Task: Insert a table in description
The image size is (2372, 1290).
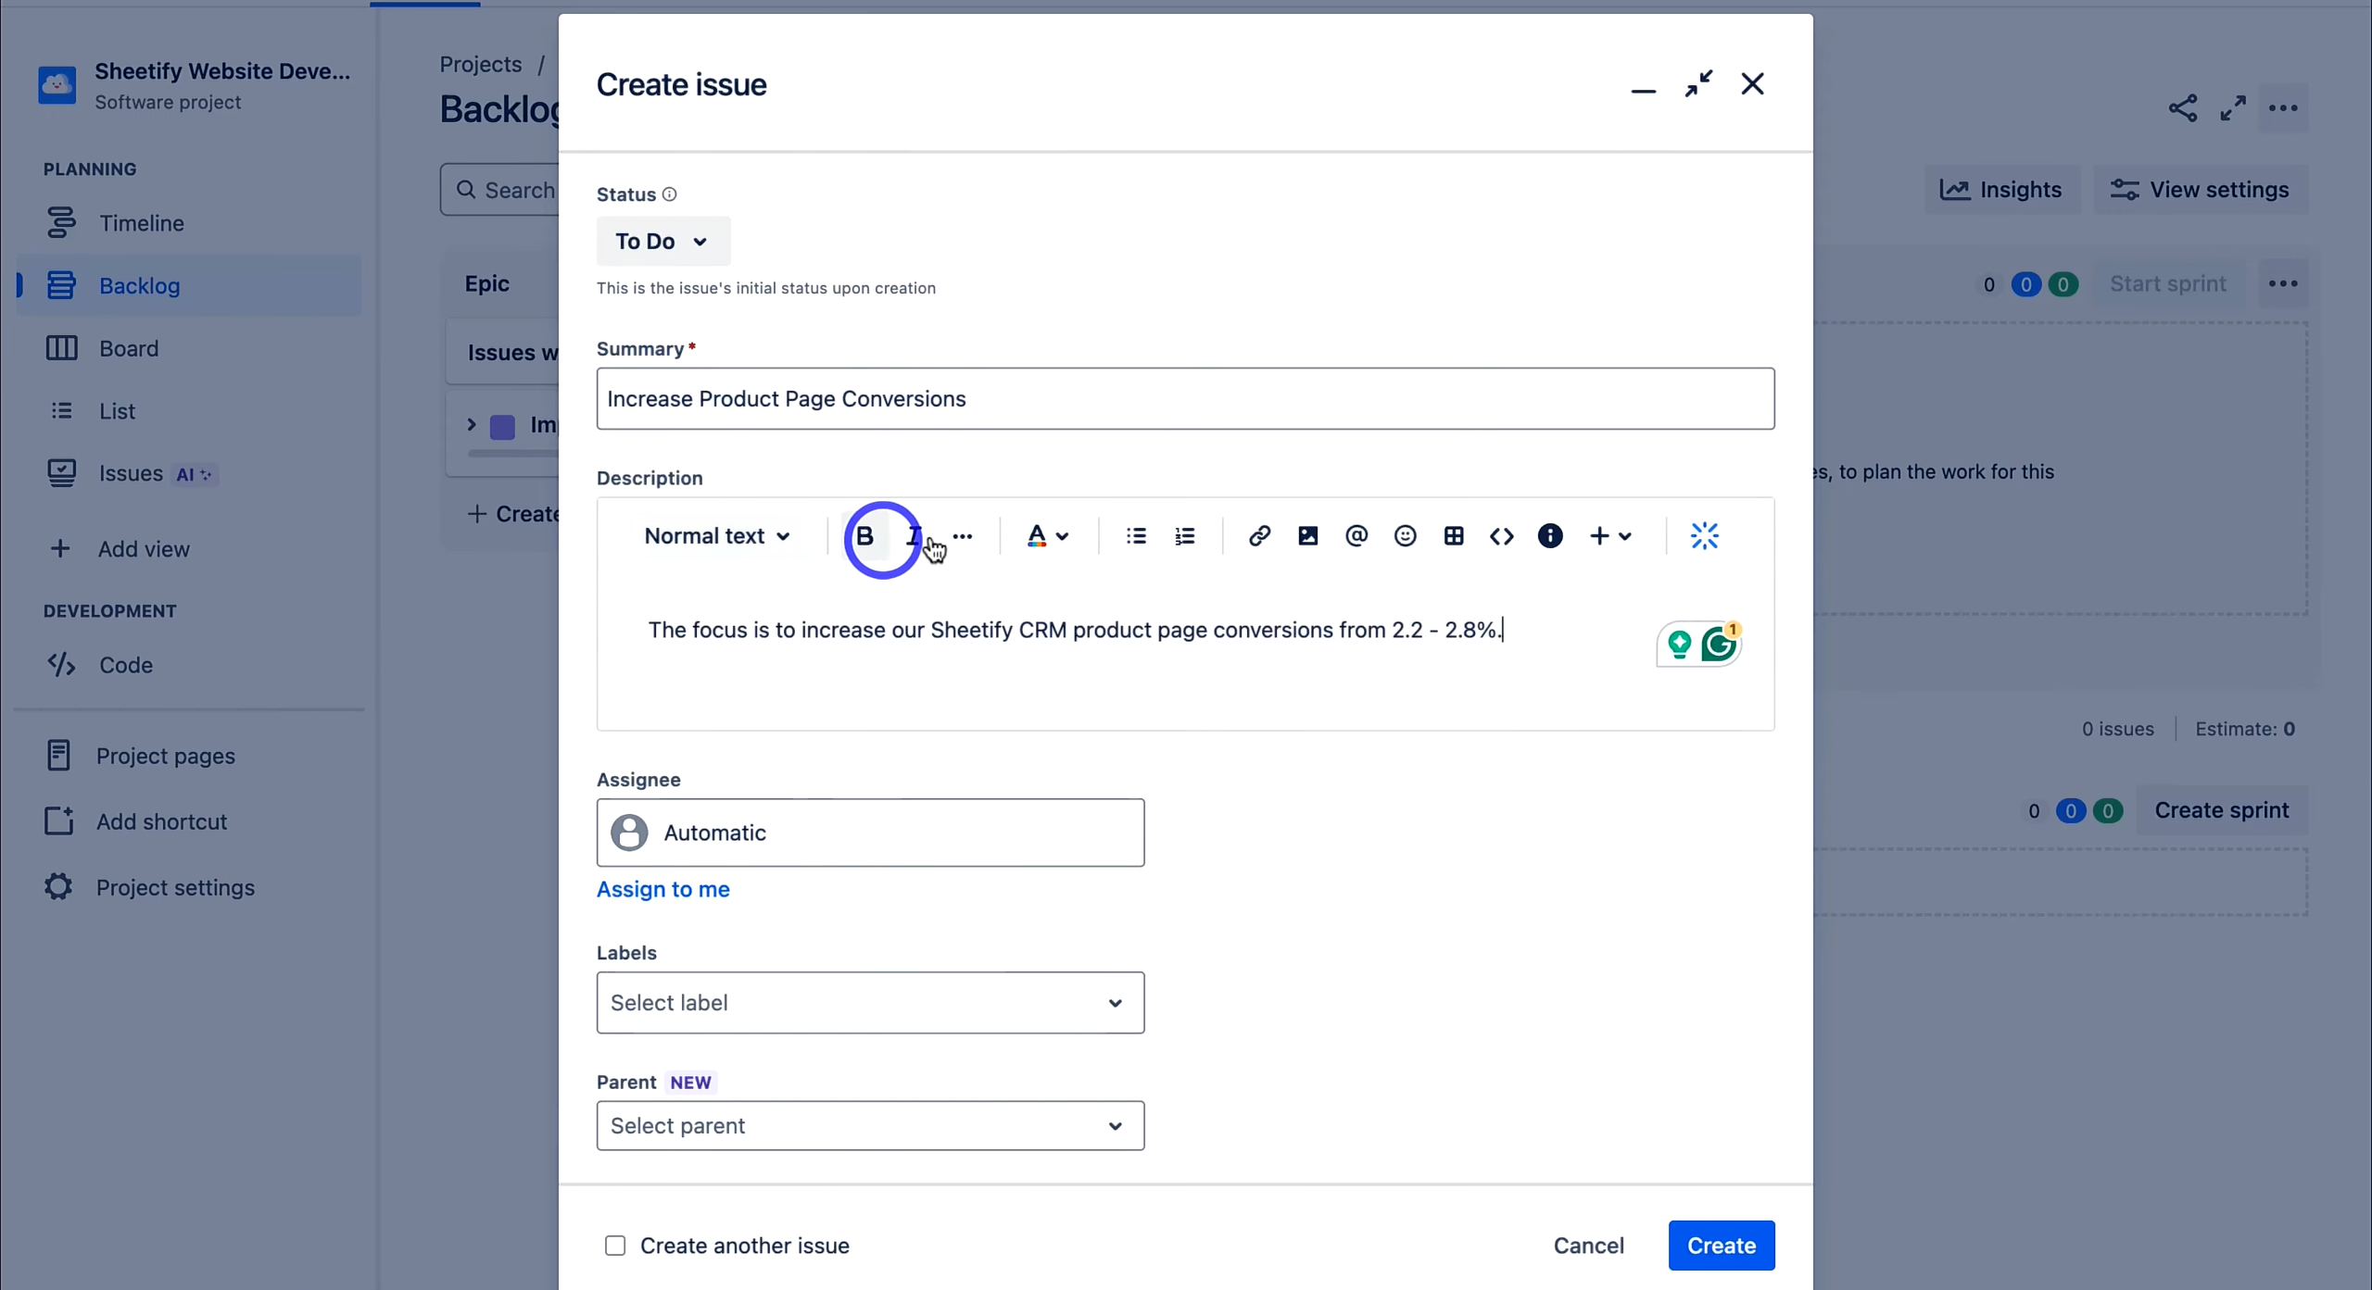Action: 1453,536
